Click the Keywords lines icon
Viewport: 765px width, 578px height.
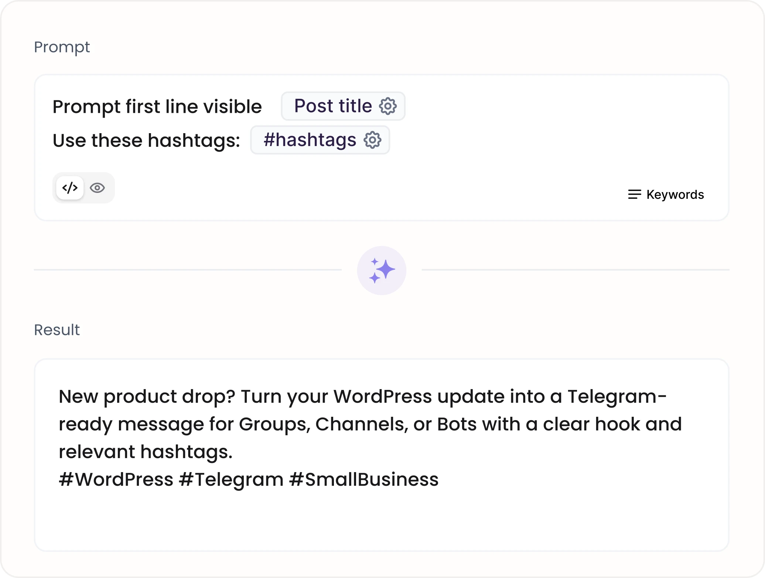coord(635,194)
